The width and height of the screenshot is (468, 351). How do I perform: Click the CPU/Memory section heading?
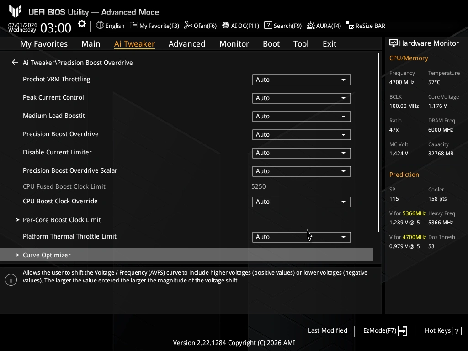click(x=409, y=58)
